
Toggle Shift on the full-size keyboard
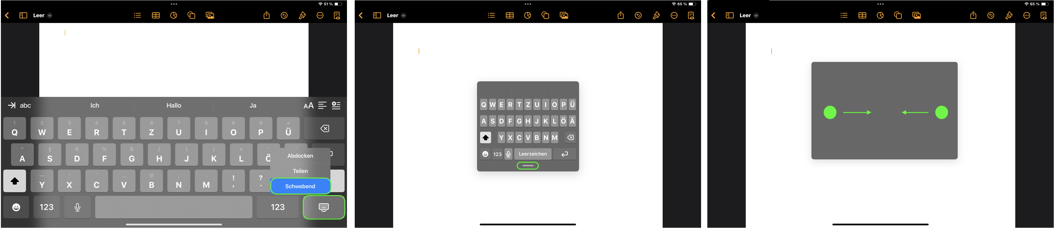15,181
